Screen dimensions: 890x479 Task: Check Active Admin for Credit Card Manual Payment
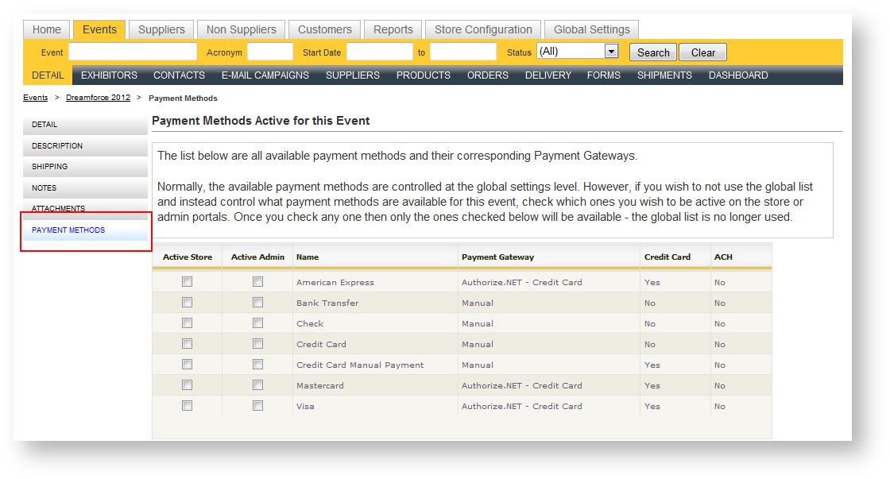click(x=257, y=365)
